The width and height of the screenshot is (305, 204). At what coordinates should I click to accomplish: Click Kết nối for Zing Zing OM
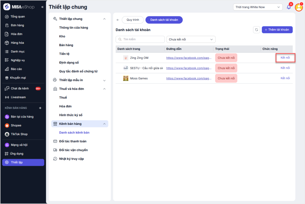tap(285, 58)
